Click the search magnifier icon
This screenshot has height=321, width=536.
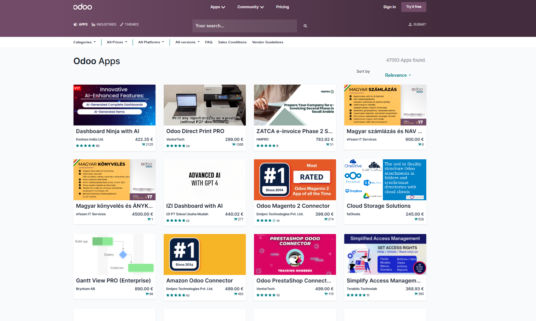point(305,26)
